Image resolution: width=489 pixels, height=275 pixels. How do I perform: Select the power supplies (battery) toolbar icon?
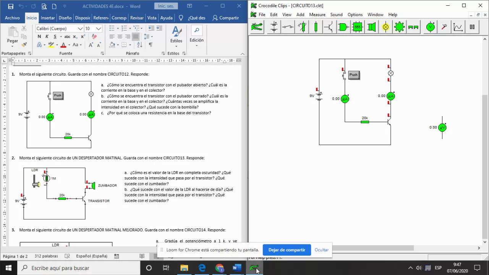(x=274, y=27)
